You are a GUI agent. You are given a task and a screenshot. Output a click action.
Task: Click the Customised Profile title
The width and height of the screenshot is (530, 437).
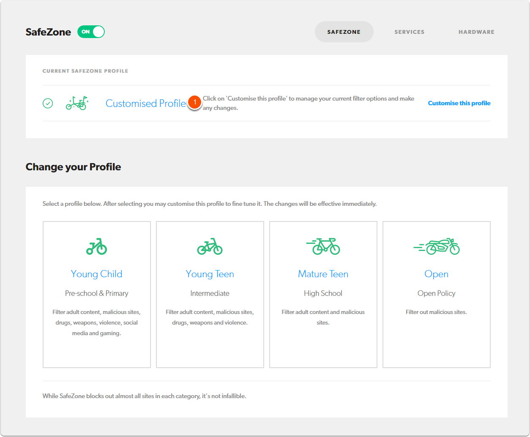(x=146, y=103)
